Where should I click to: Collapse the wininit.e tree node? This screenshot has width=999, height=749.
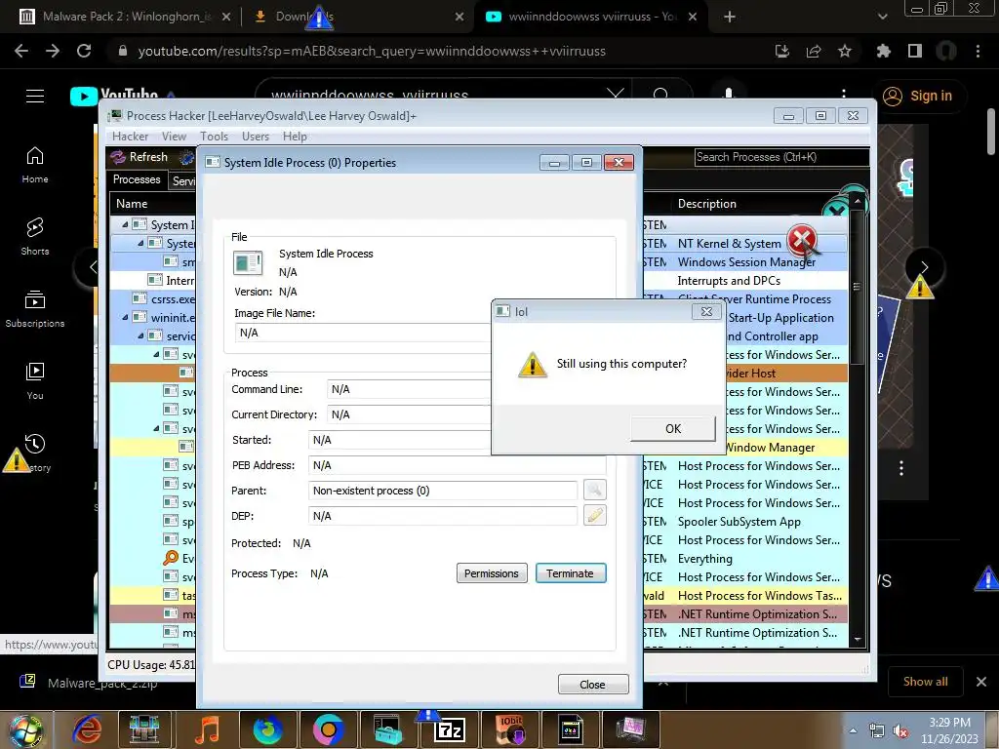tap(125, 317)
